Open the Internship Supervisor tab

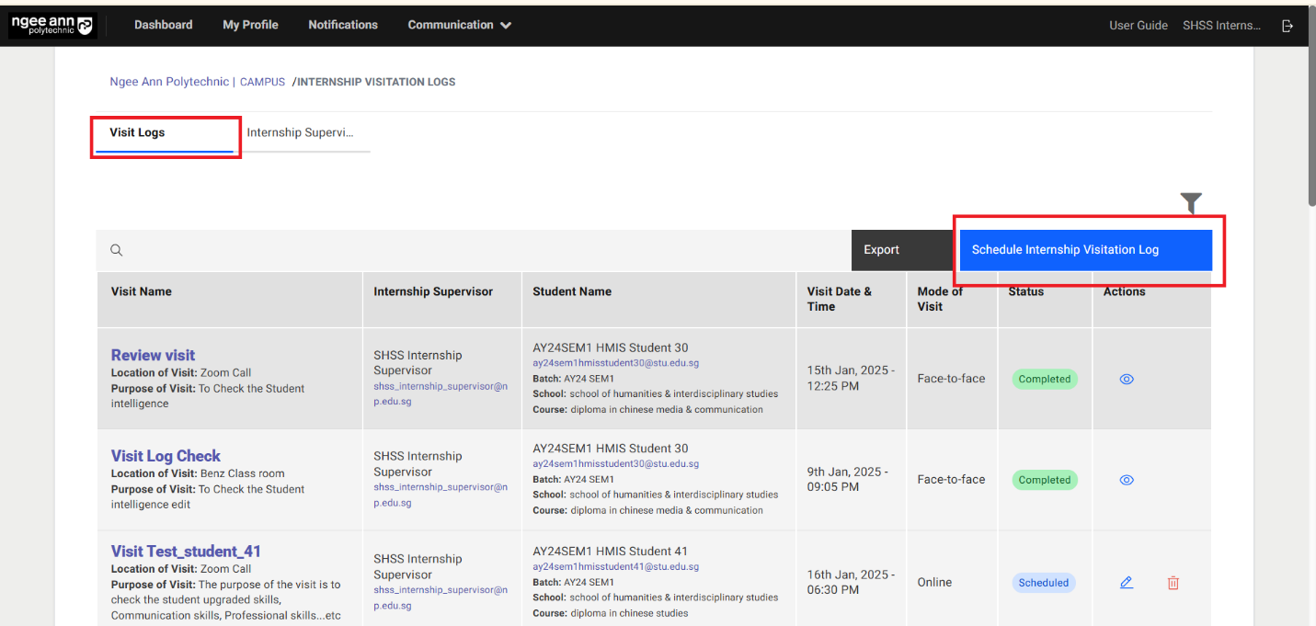pyautogui.click(x=300, y=132)
